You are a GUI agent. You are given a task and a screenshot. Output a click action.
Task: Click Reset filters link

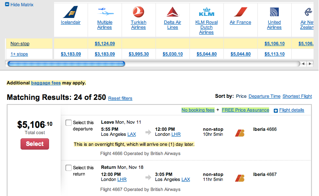coord(120,99)
